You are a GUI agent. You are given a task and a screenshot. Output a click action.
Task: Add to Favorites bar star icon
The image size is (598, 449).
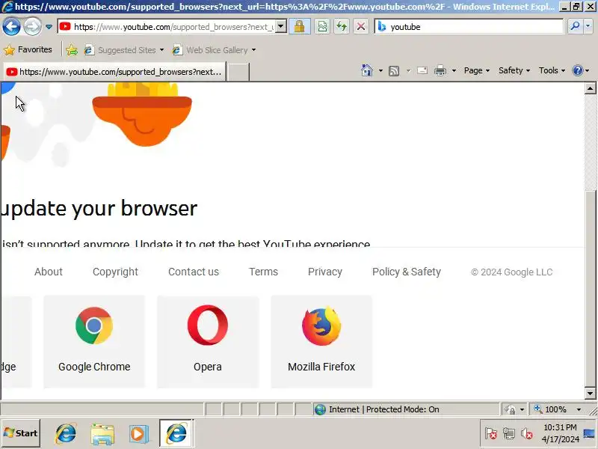[x=72, y=50]
